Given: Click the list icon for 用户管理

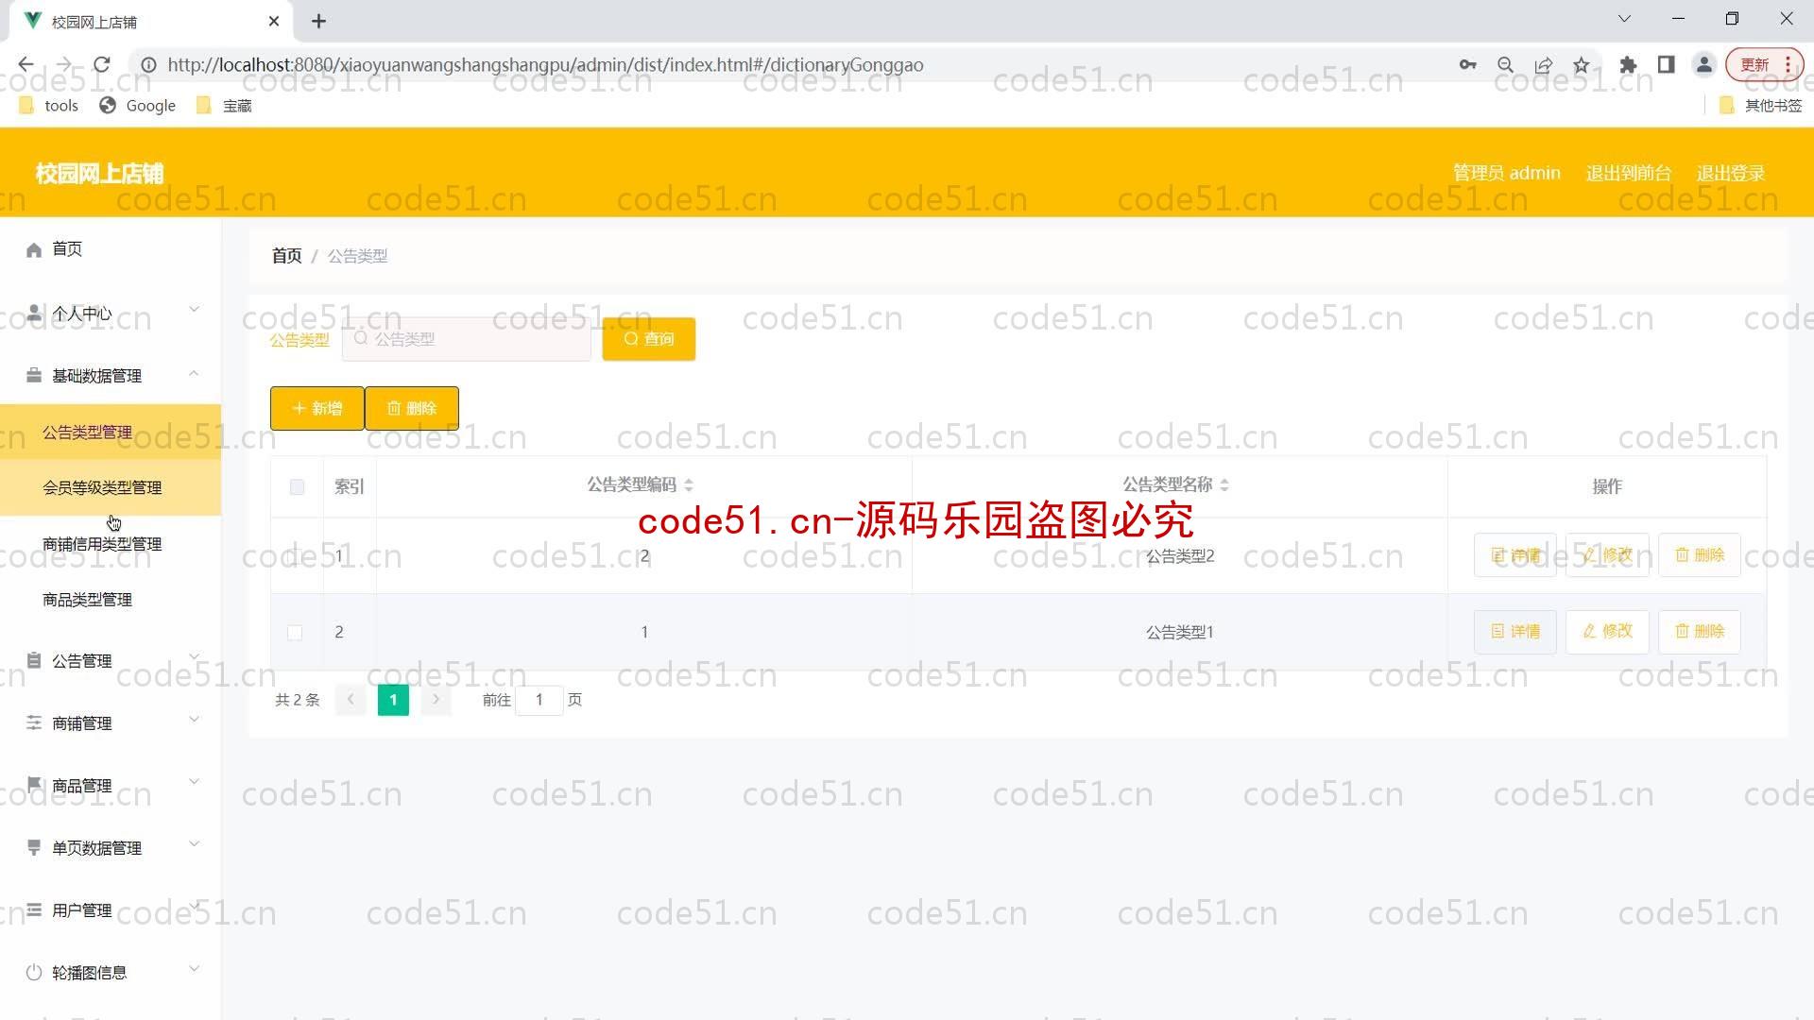Looking at the screenshot, I should pos(34,909).
